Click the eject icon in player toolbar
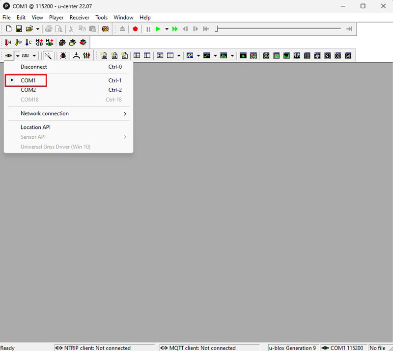The height and width of the screenshot is (351, 393). [122, 29]
